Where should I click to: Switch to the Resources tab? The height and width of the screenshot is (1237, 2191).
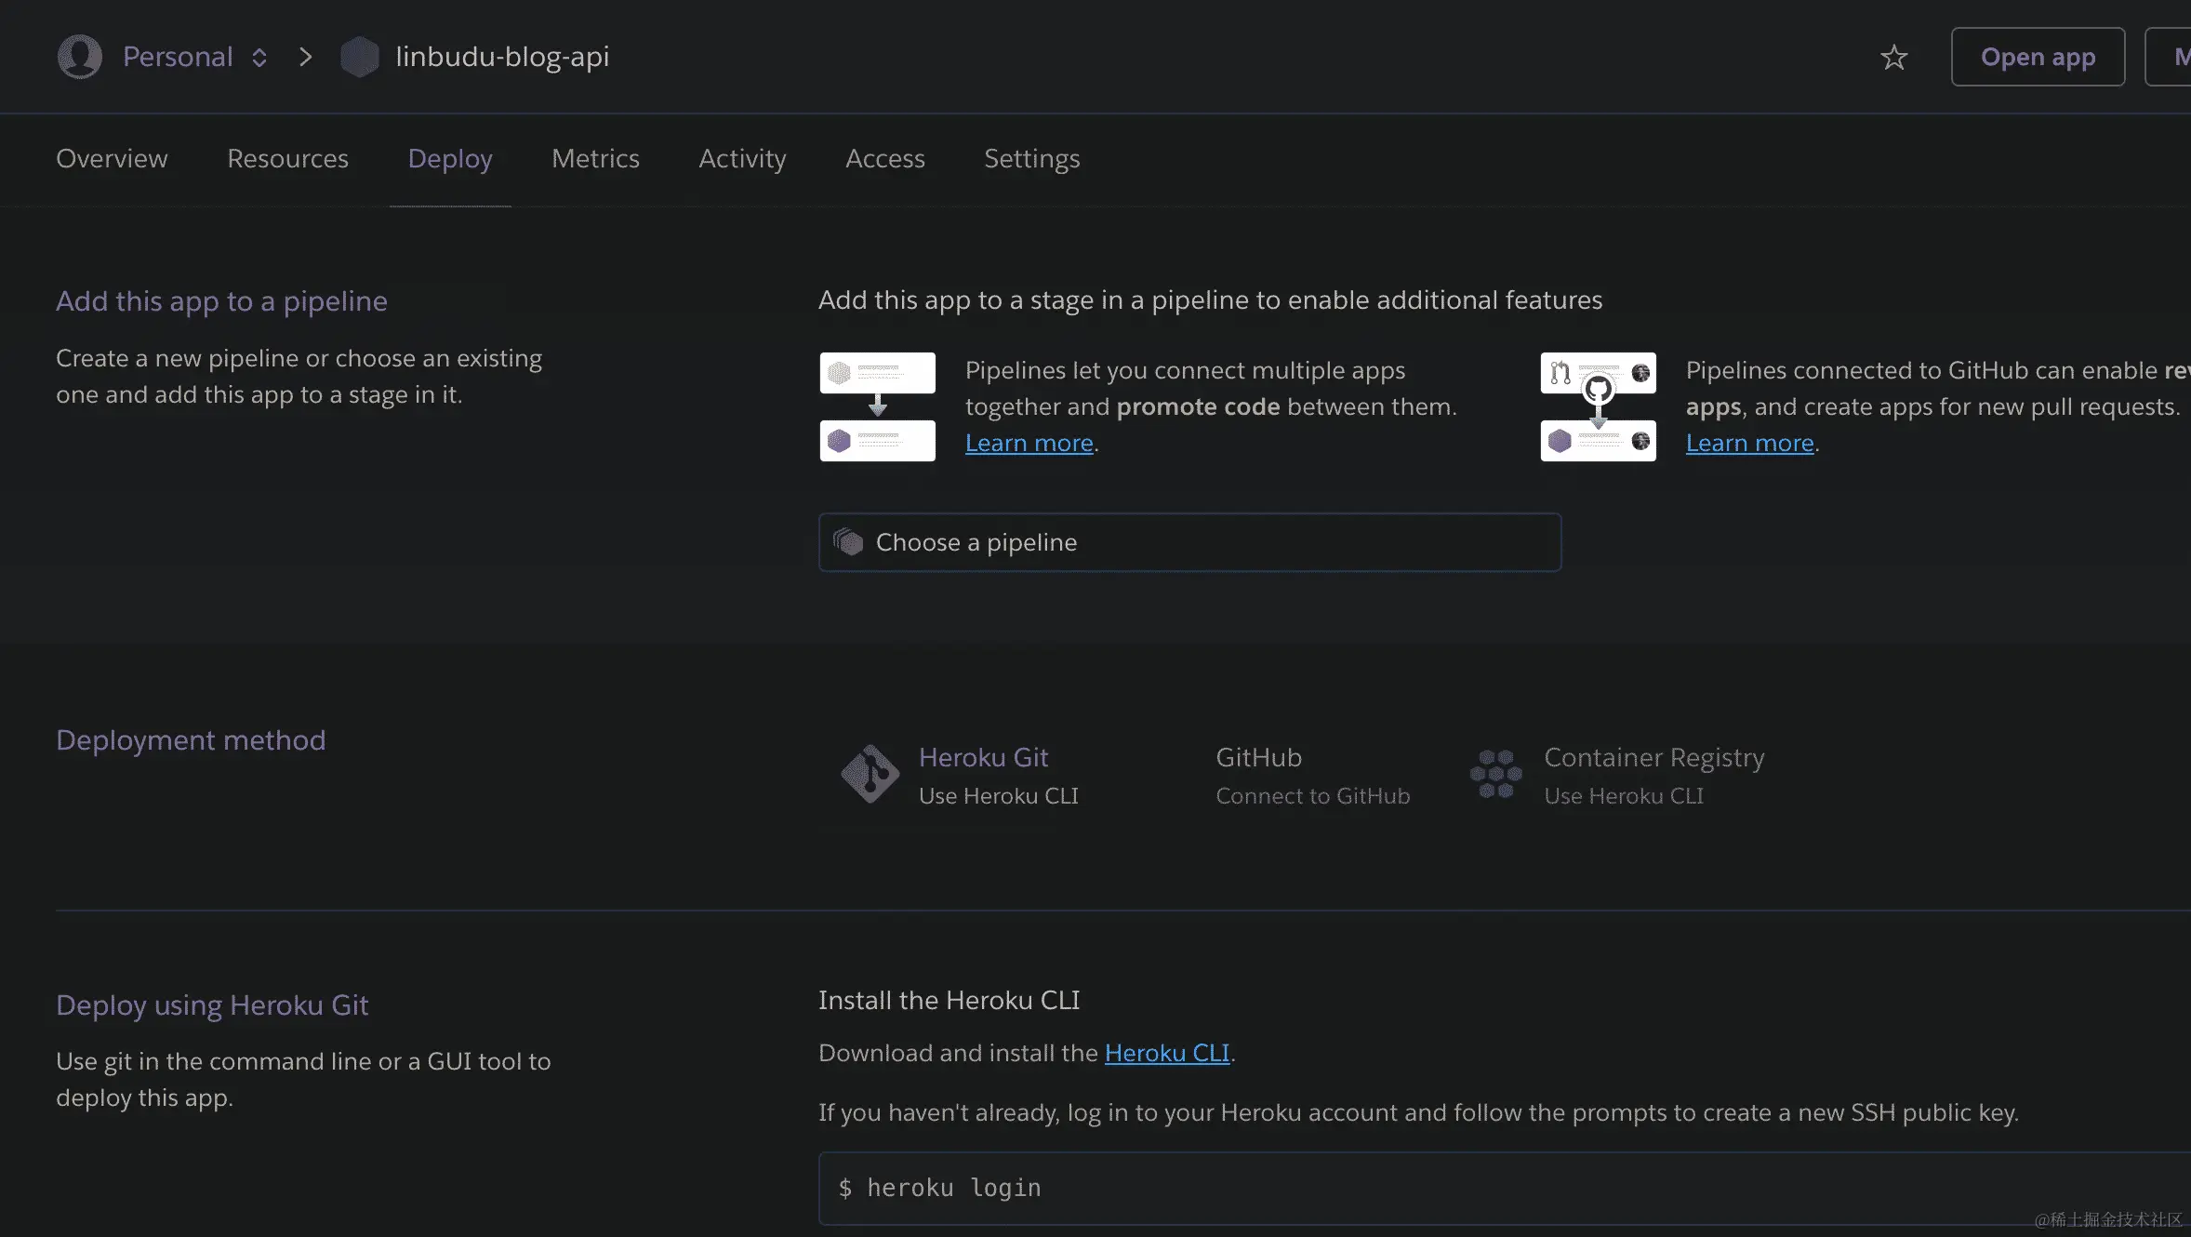coord(287,159)
